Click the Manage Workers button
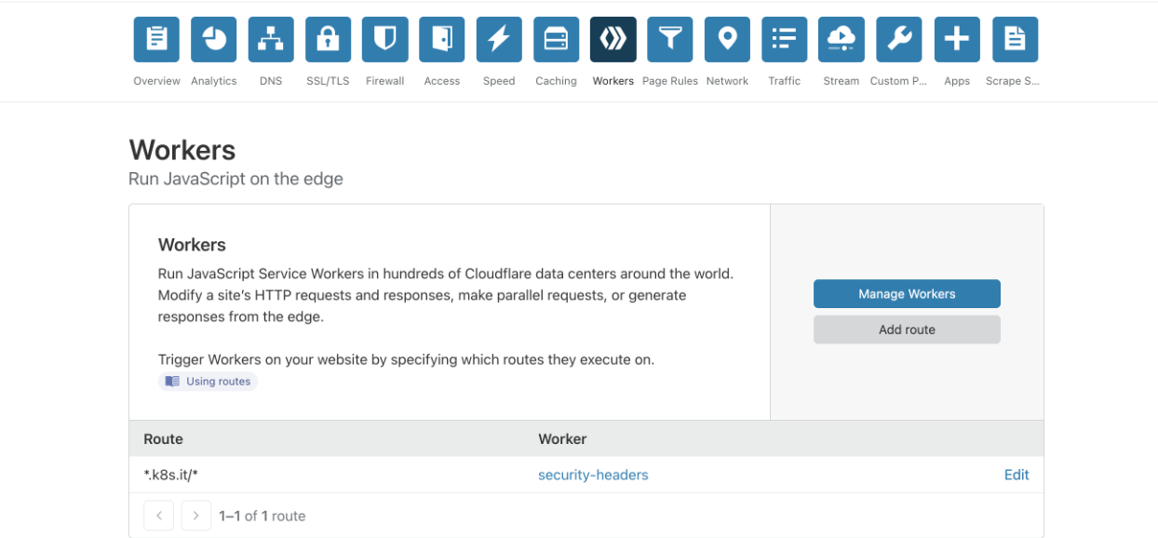The image size is (1158, 538). (x=907, y=294)
